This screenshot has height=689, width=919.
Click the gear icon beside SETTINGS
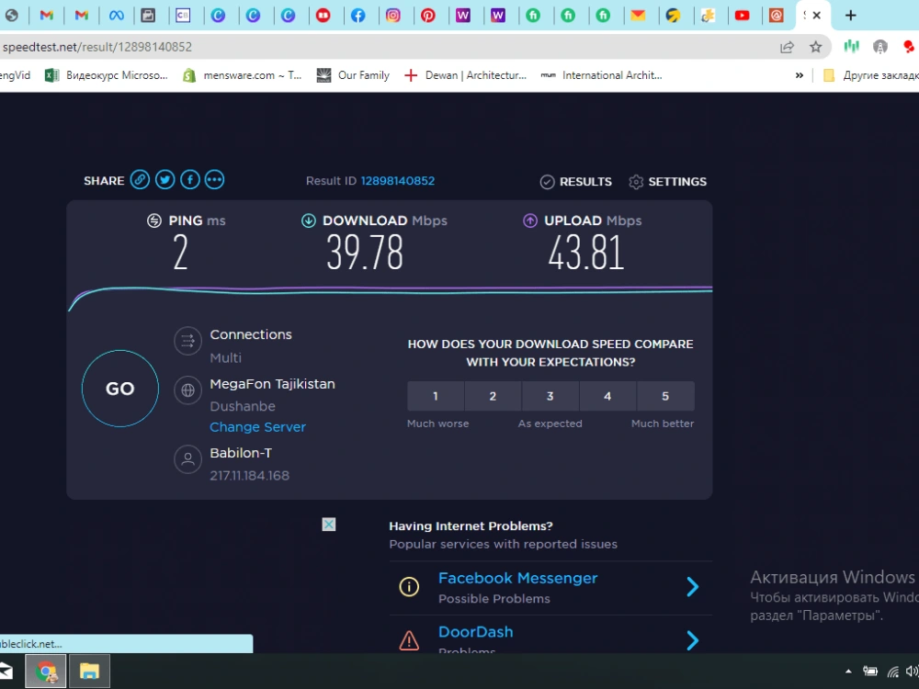636,182
